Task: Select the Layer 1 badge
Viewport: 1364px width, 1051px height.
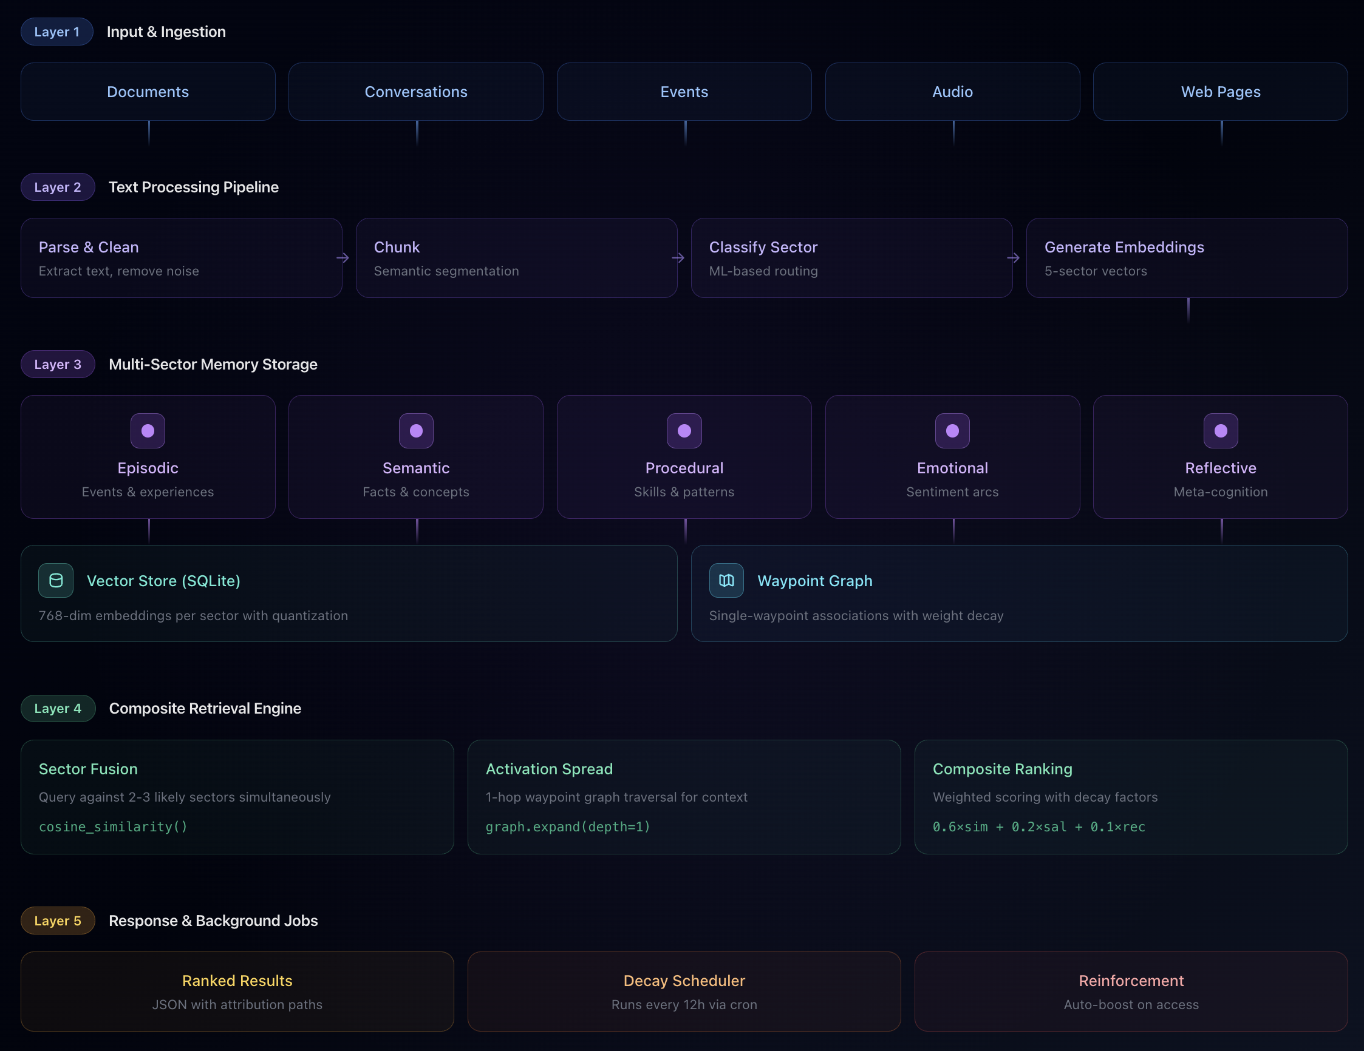Action: pos(57,32)
